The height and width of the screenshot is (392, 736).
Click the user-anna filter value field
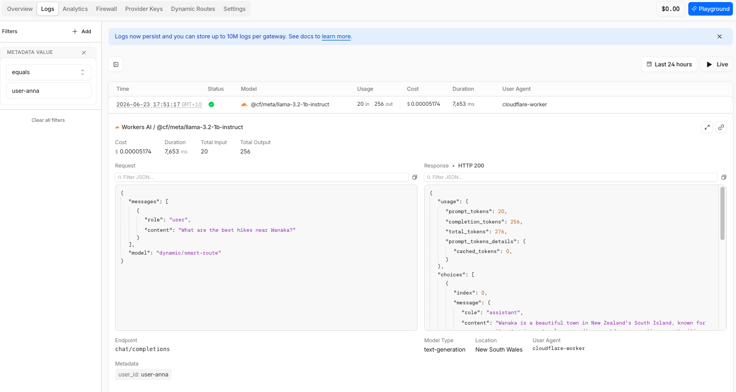(49, 91)
